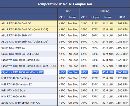Image resolution: width=130 pixels, height=106 pixels.
Task: Select the 1729 RPM value
Action: coord(122,60)
